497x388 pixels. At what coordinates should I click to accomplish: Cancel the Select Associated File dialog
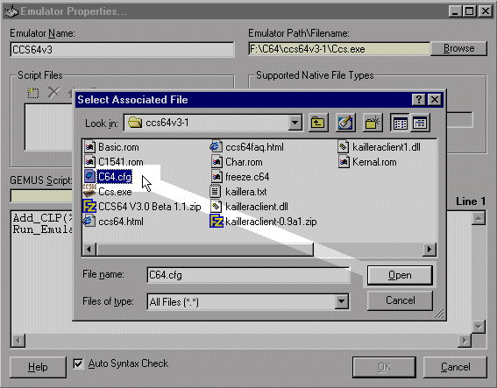pos(400,300)
